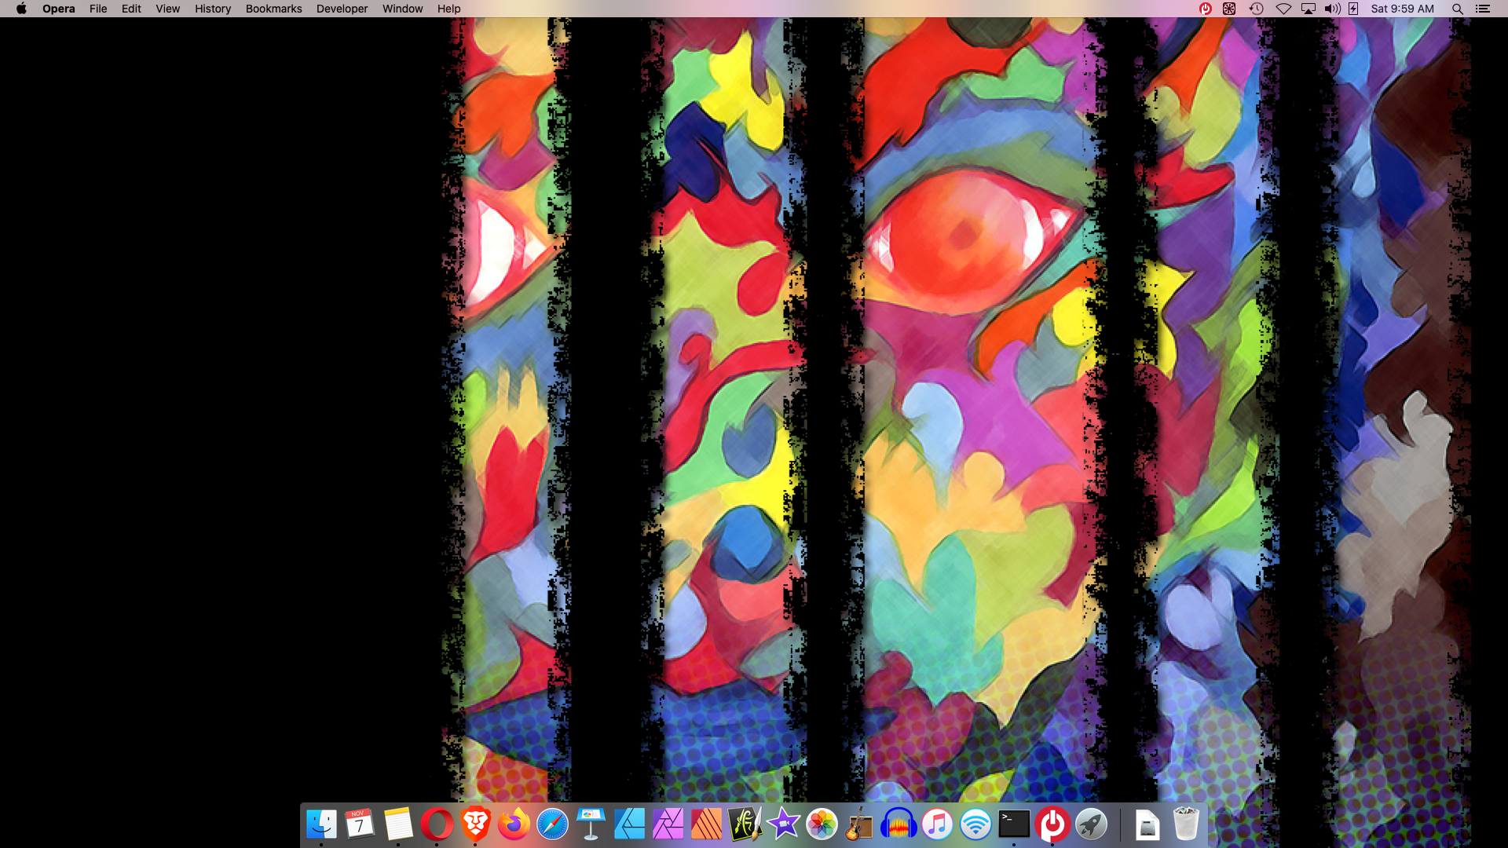
Task: Open Keynote from the Dock
Action: (591, 824)
